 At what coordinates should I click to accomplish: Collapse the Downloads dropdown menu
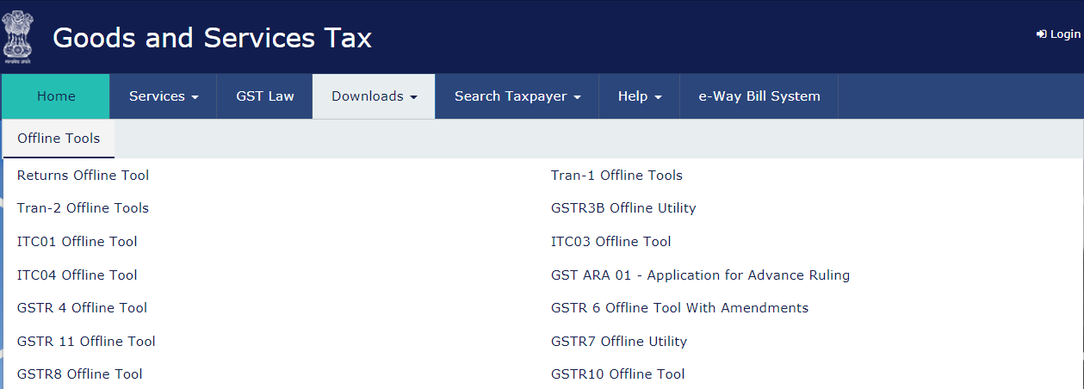click(x=374, y=96)
